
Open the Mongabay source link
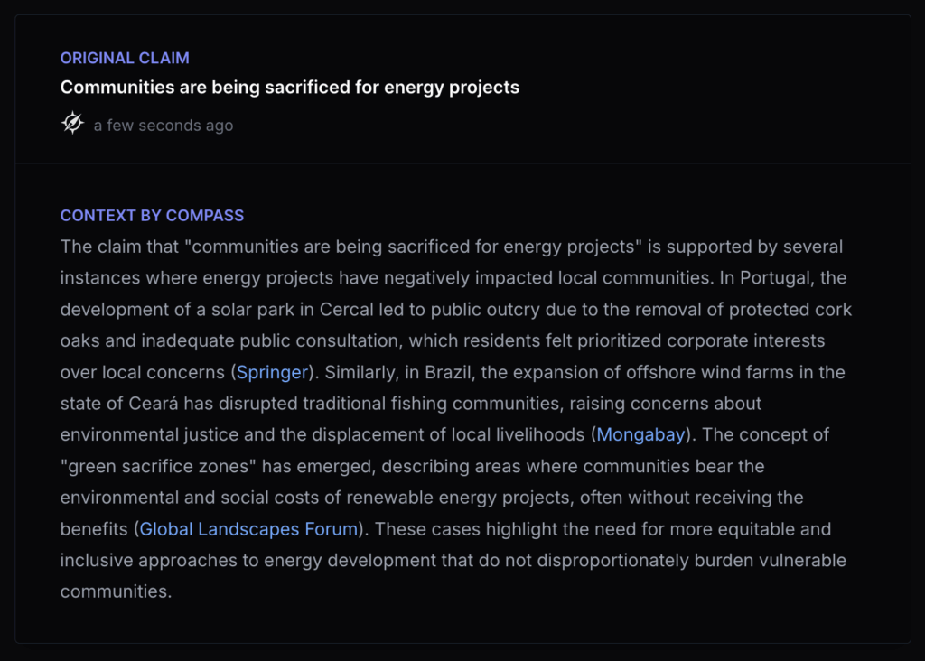pos(640,434)
